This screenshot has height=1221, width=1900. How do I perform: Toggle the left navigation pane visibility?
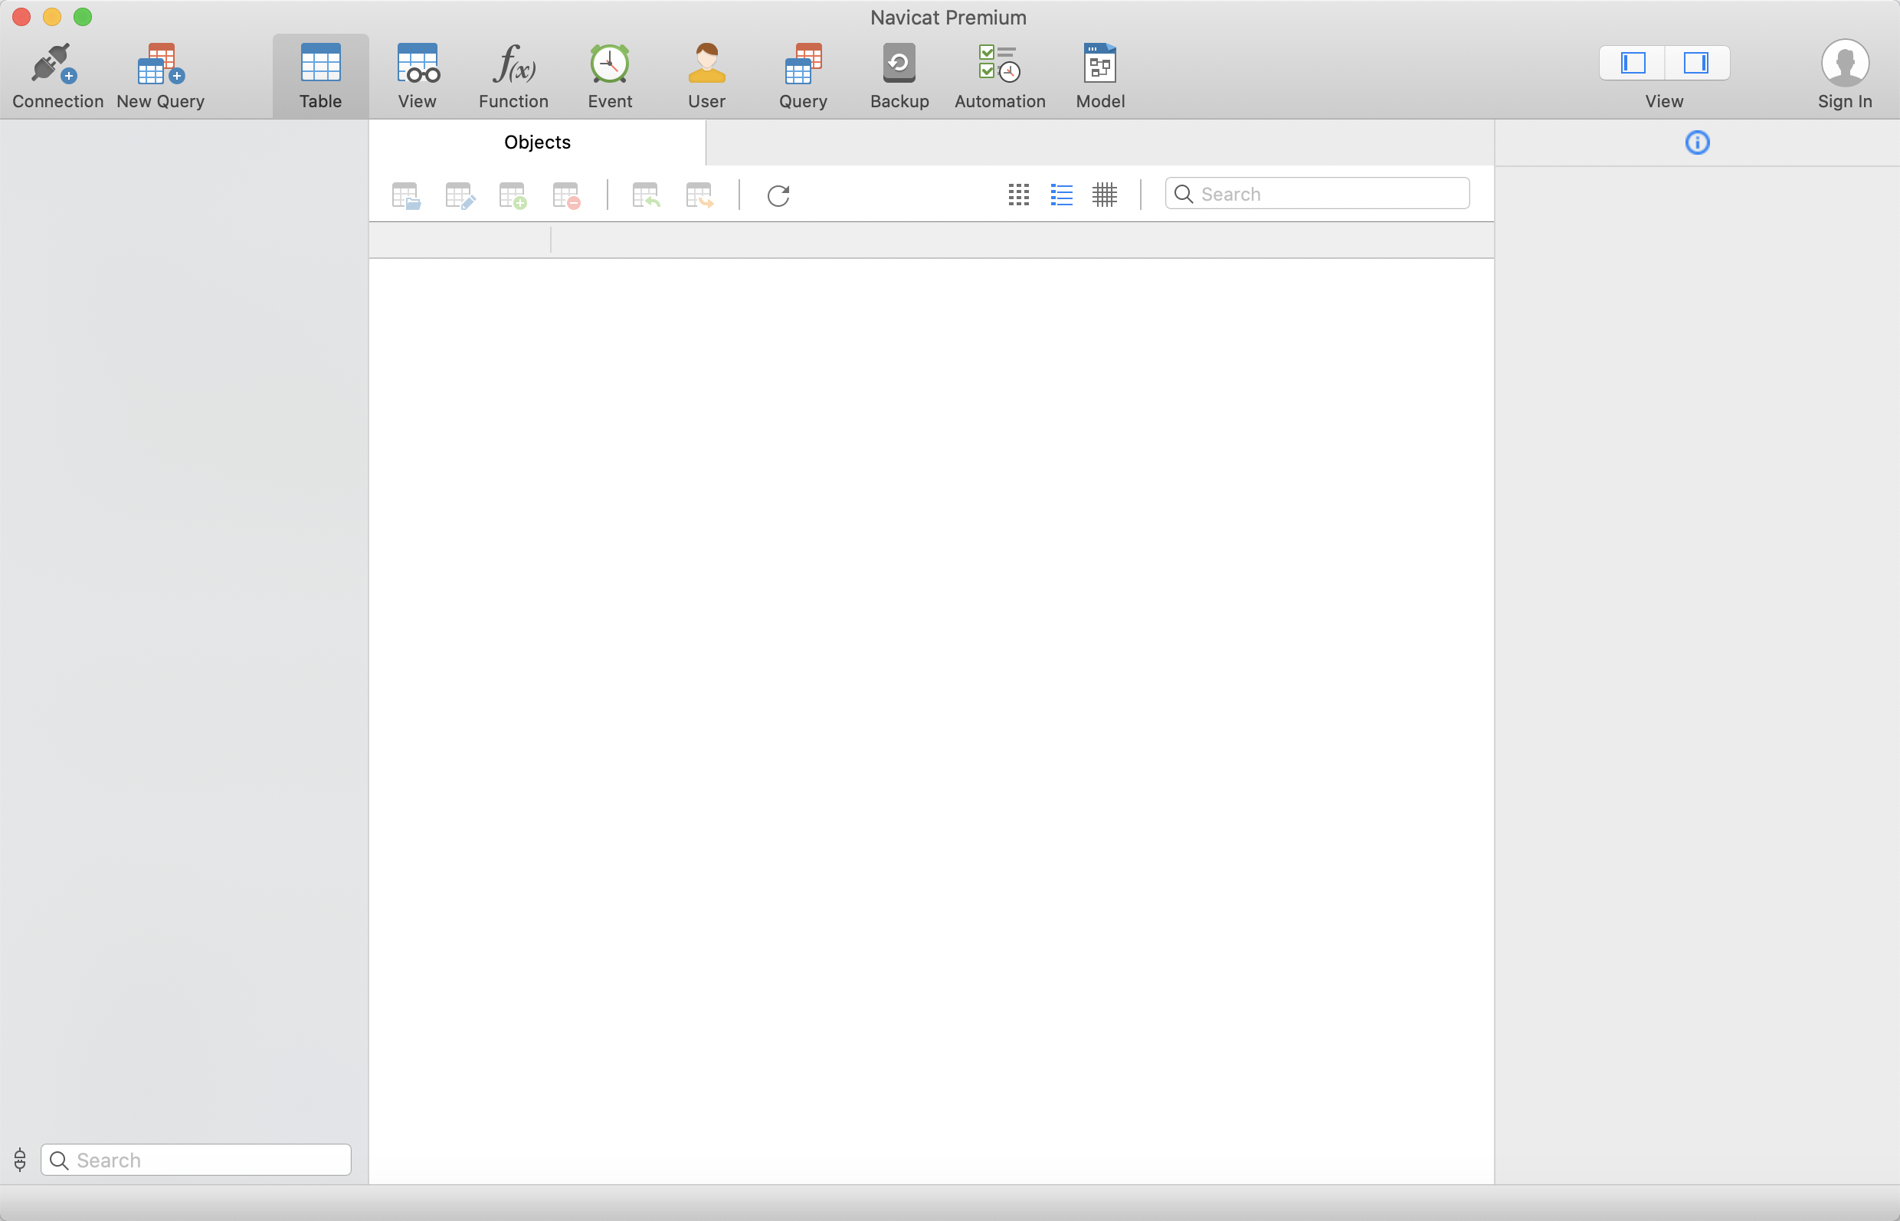[1632, 63]
